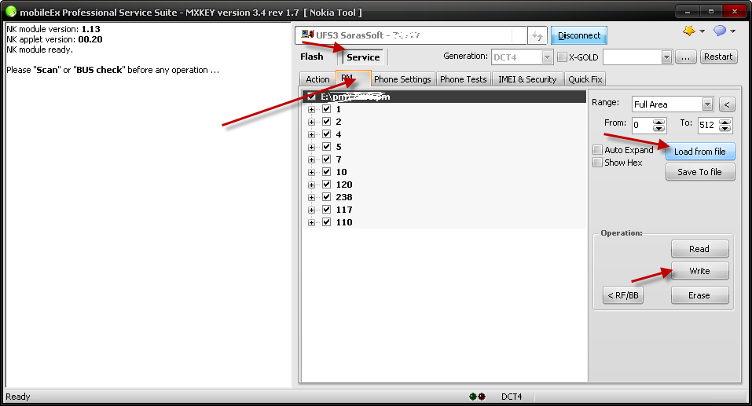752x406 pixels.
Task: Expand tree node 10
Action: pyautogui.click(x=312, y=172)
